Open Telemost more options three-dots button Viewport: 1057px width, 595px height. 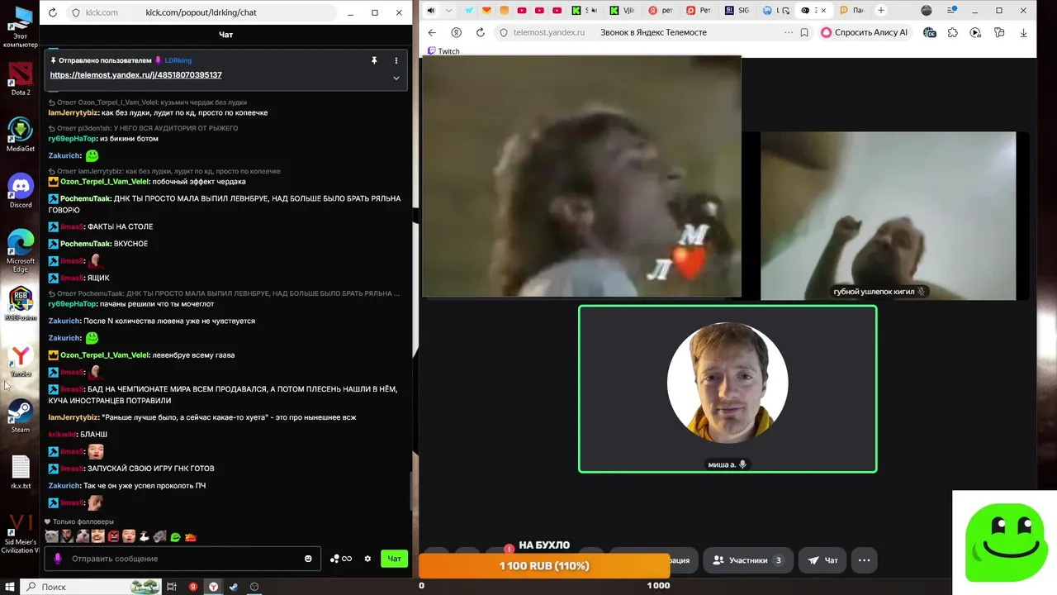point(864,560)
